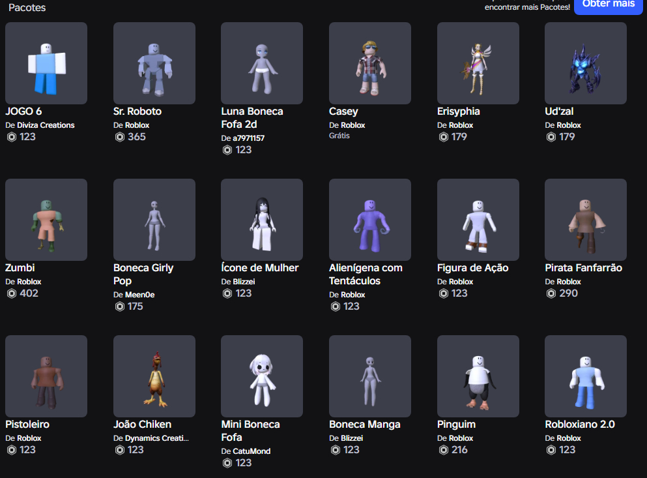Click the Robux icon beside Zumbi's 402 price
Image resolution: width=647 pixels, height=478 pixels.
(12, 293)
